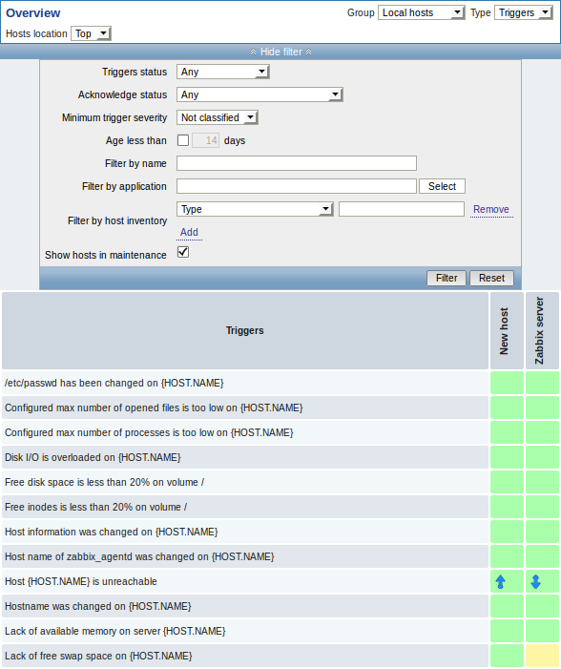Click the chevrons right of Hide filter
This screenshot has height=669, width=561.
pyautogui.click(x=308, y=52)
